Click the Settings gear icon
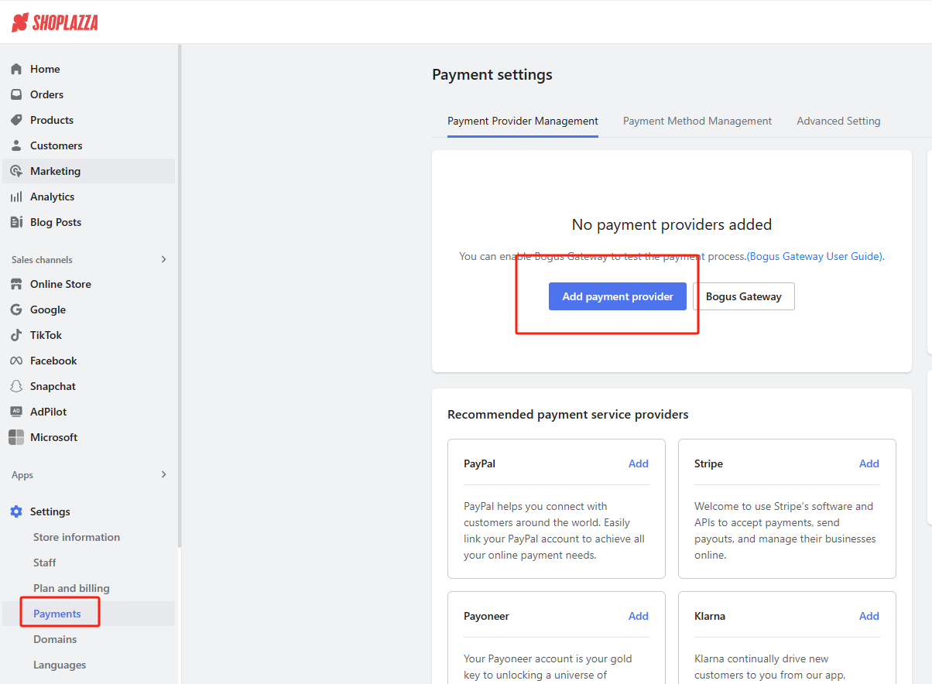The image size is (932, 684). 16,511
